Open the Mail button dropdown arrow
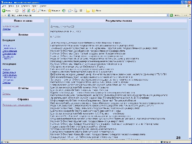This screenshot has height=144, width=192. pos(72,11)
